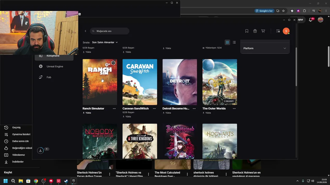Screen dimensions: 330x185
Task: Open Hogwarts Legacy cover thumbnail
Action: [x=220, y=141]
